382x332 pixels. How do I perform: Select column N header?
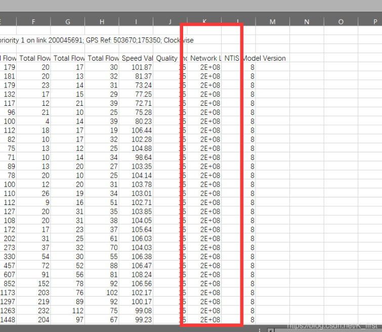(x=307, y=21)
